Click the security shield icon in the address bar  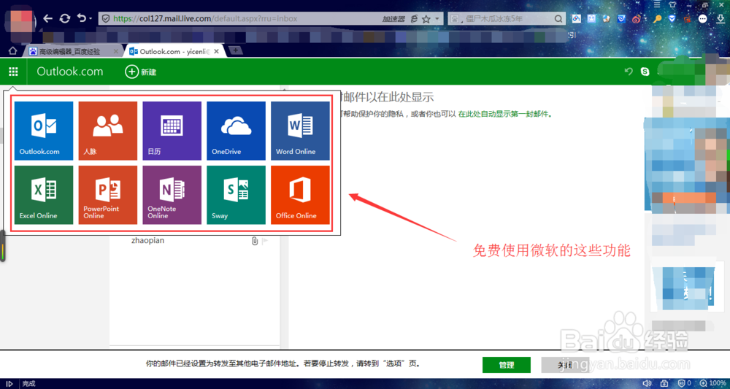(x=106, y=19)
